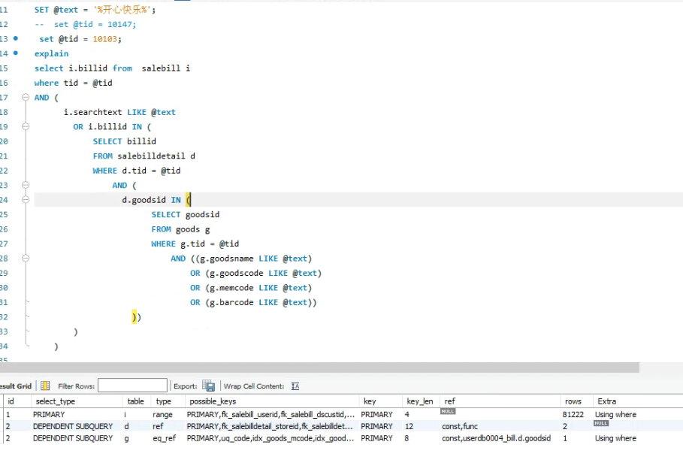
Task: Click the possible_keys cell containing 'fk_salebill_userid'
Action: [270, 415]
